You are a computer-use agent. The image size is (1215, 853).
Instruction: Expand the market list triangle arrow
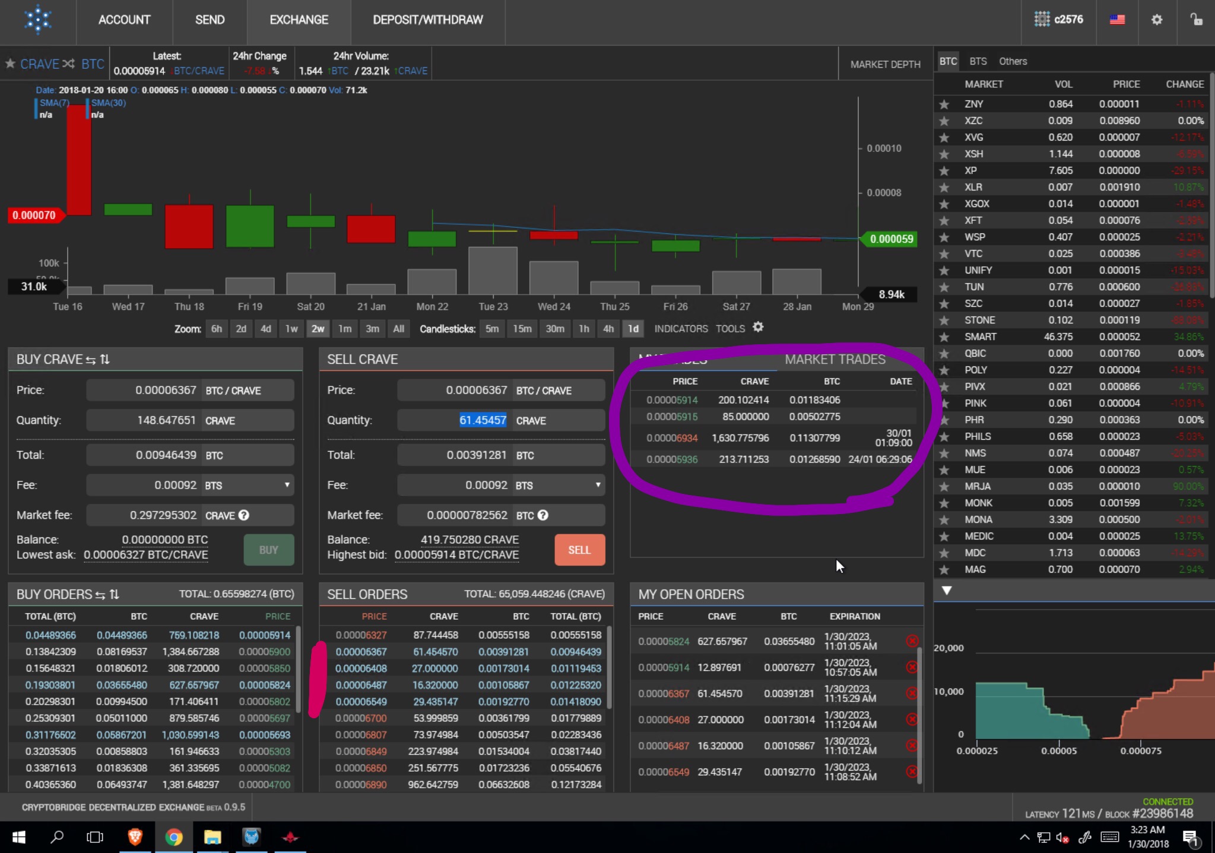pyautogui.click(x=947, y=591)
